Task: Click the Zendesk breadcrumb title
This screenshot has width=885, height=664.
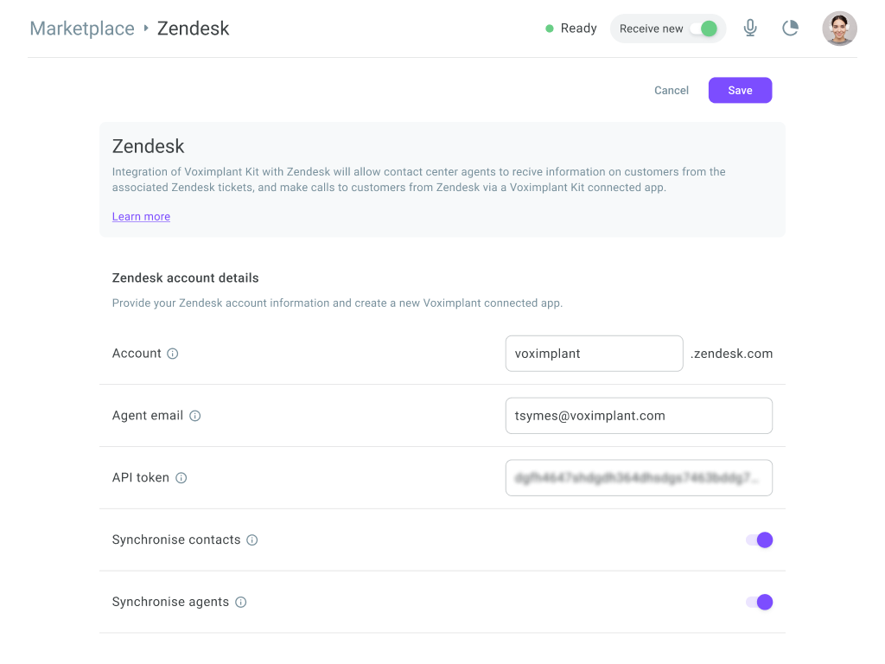Action: coord(193,29)
